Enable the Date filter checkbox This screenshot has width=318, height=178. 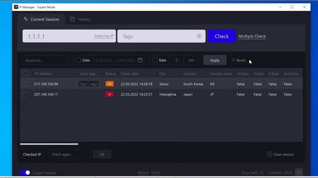point(78,60)
